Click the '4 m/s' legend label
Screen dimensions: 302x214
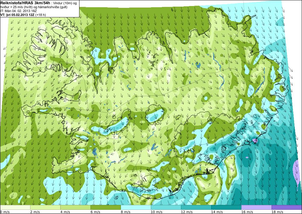[65, 212]
